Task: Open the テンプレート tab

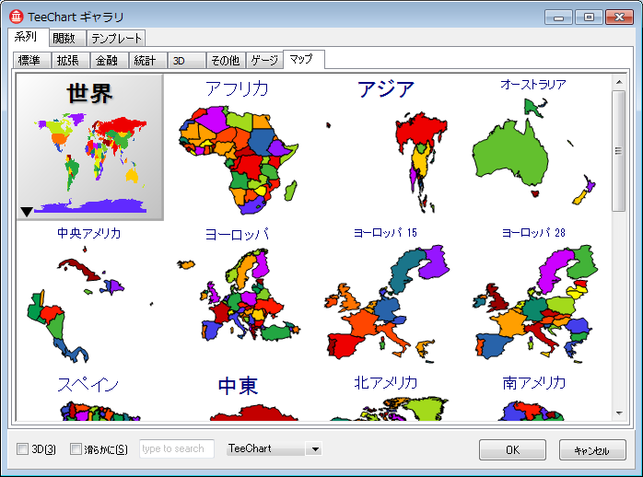Action: 116,39
